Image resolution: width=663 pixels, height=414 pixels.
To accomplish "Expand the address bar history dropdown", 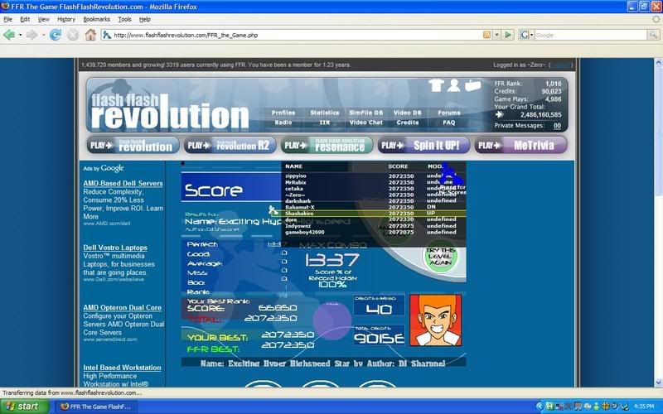I will [x=497, y=35].
